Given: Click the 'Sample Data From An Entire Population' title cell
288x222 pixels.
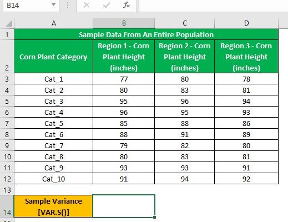Looking at the screenshot, I should click(x=146, y=34).
